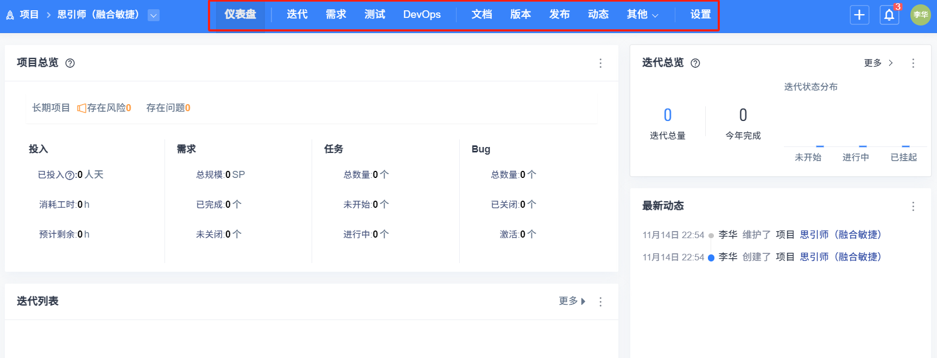Viewport: 937px width, 358px height.
Task: Go to the 版本 tab
Action: 521,15
